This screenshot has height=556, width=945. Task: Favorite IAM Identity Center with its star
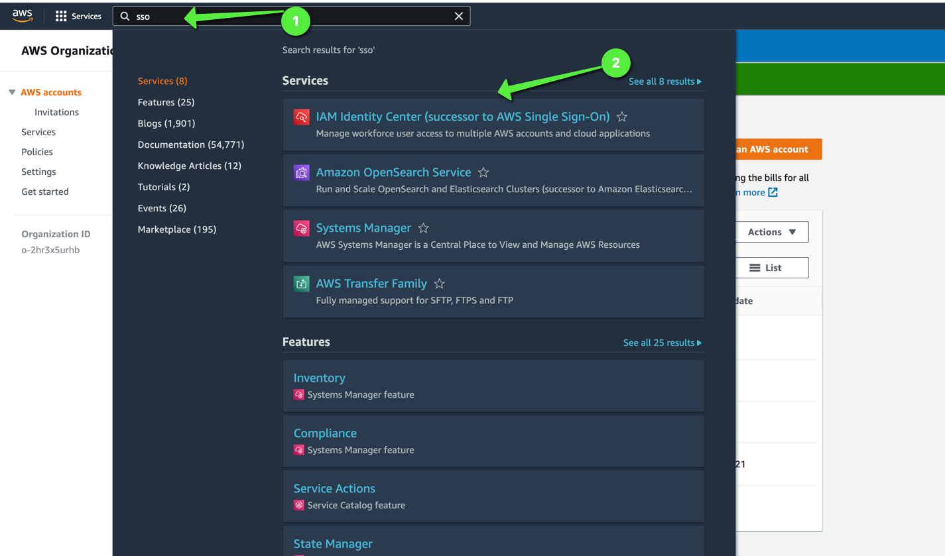[x=622, y=117]
